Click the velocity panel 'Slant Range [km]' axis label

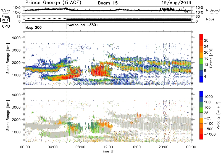click(x=8, y=115)
